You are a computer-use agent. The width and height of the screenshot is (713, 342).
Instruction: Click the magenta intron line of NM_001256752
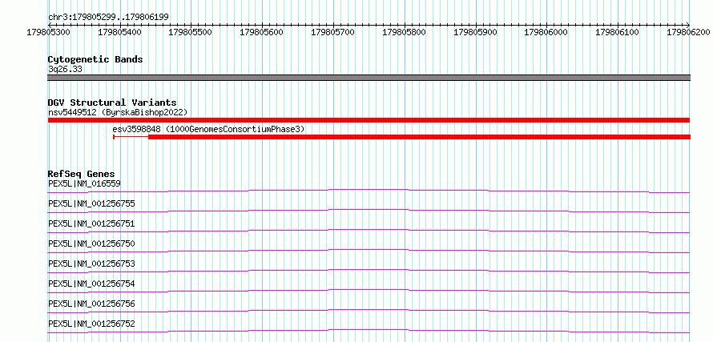pos(369,330)
